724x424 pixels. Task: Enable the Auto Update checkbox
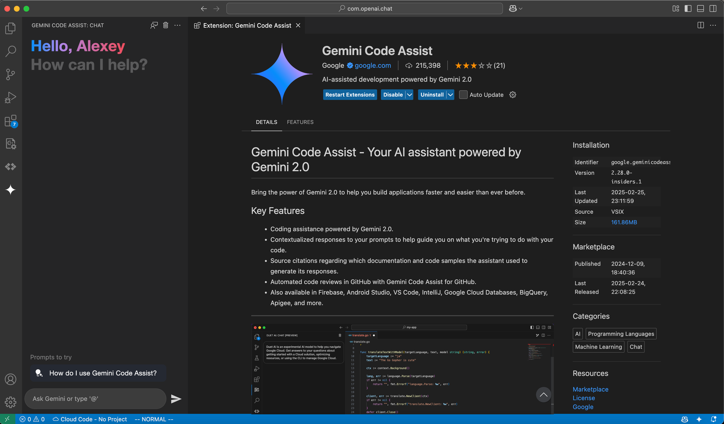[x=463, y=95]
